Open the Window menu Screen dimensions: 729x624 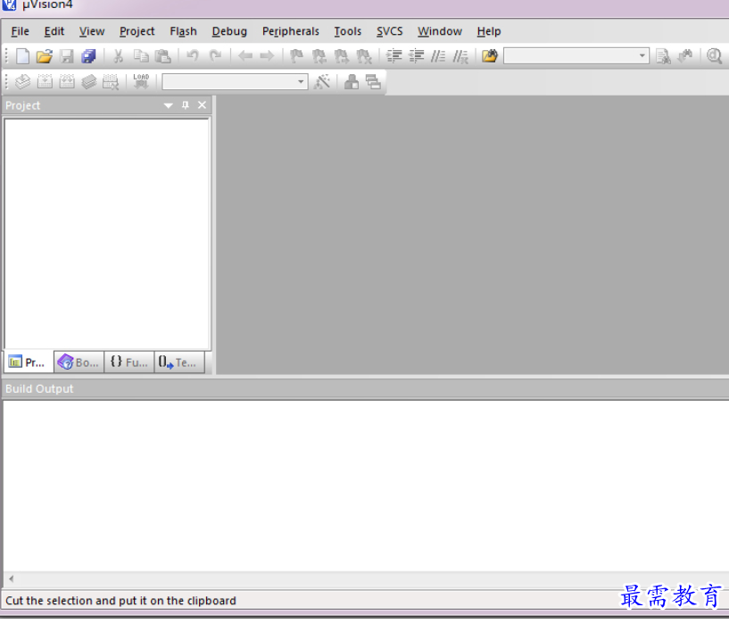pyautogui.click(x=439, y=31)
